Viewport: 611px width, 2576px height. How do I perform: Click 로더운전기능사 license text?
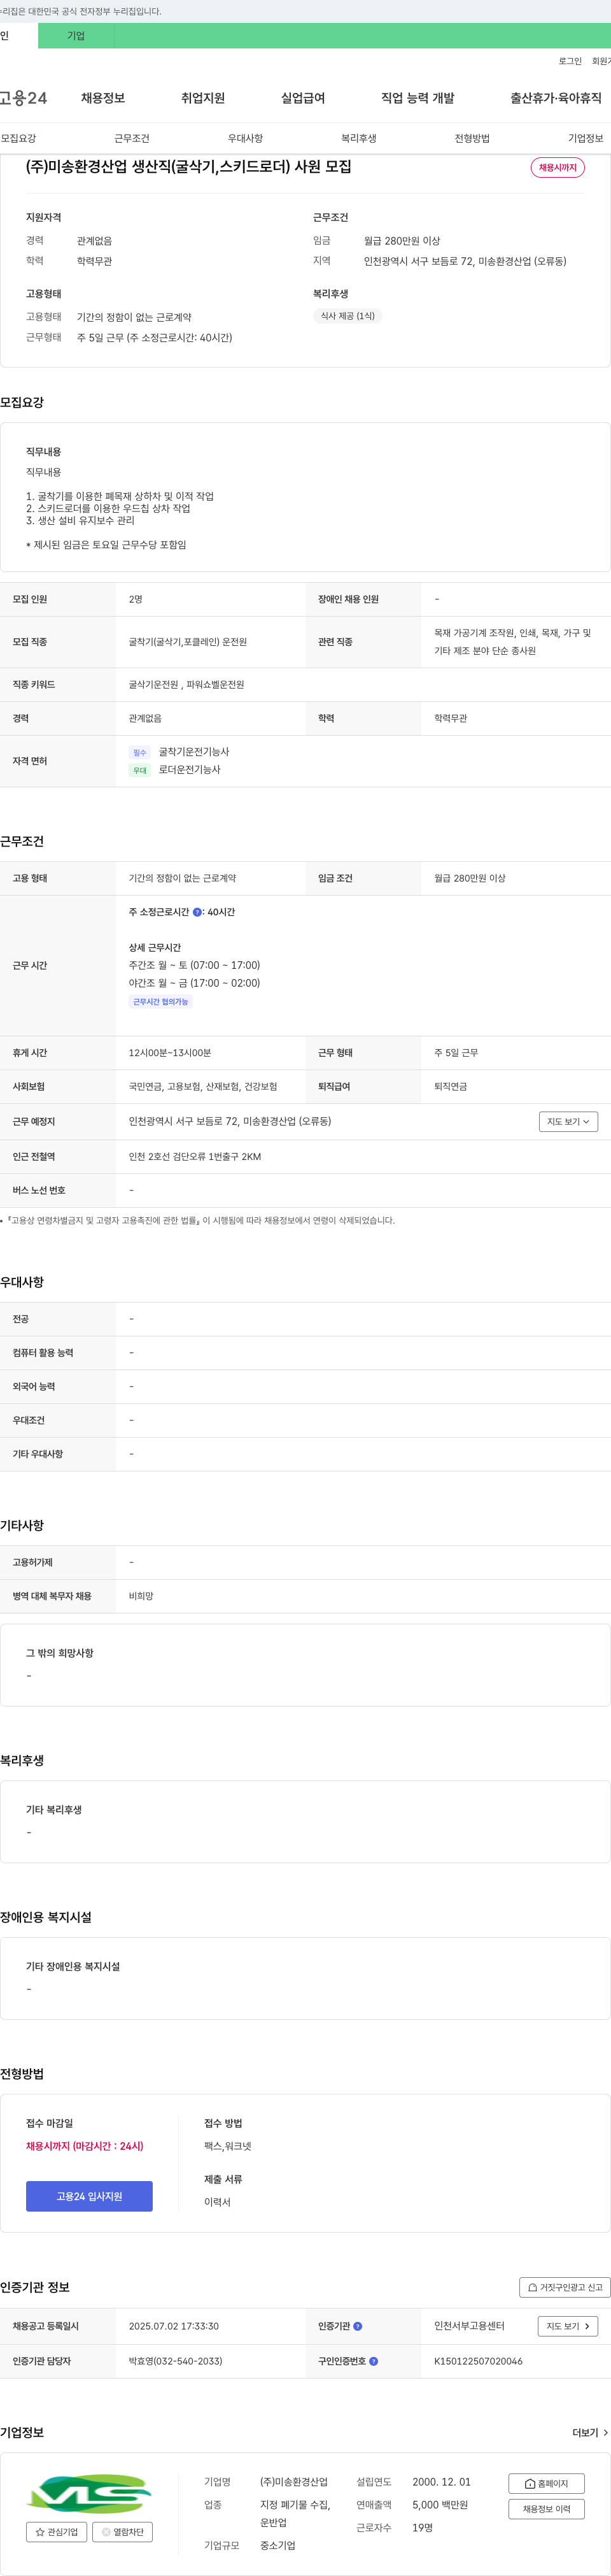[x=190, y=770]
